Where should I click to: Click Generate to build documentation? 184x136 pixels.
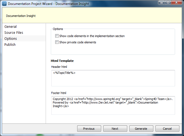pos(141,128)
